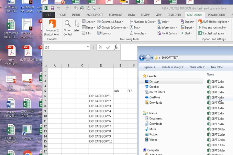
Task: Switch to the DATA ribbon tab
Action: tap(131, 15)
